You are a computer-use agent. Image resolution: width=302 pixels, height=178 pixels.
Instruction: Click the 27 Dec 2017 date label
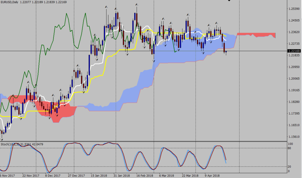[76, 176]
